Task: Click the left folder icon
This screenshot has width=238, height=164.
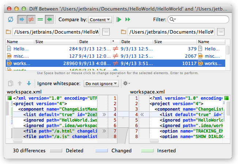Action: point(8,32)
